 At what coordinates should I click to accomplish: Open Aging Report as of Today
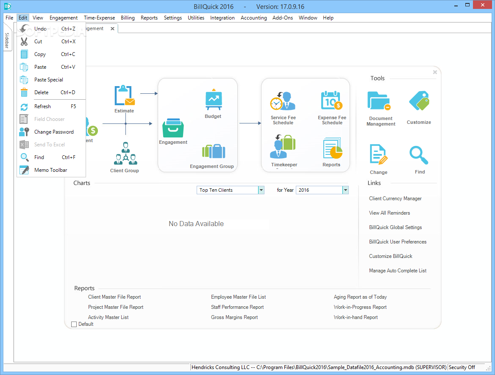tap(360, 297)
